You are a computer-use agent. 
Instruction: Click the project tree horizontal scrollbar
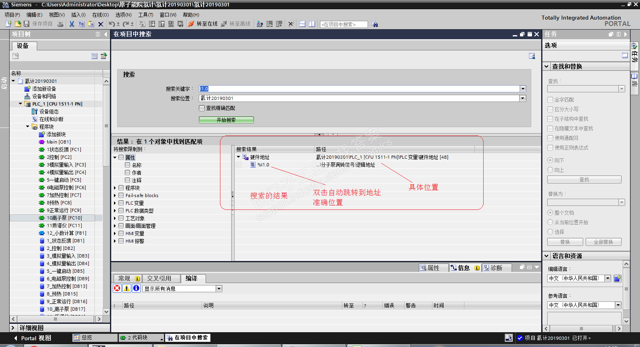55,319
